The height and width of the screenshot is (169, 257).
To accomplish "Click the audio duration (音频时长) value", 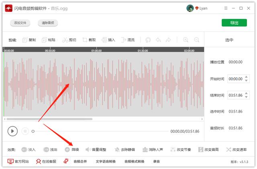I will click(236, 128).
